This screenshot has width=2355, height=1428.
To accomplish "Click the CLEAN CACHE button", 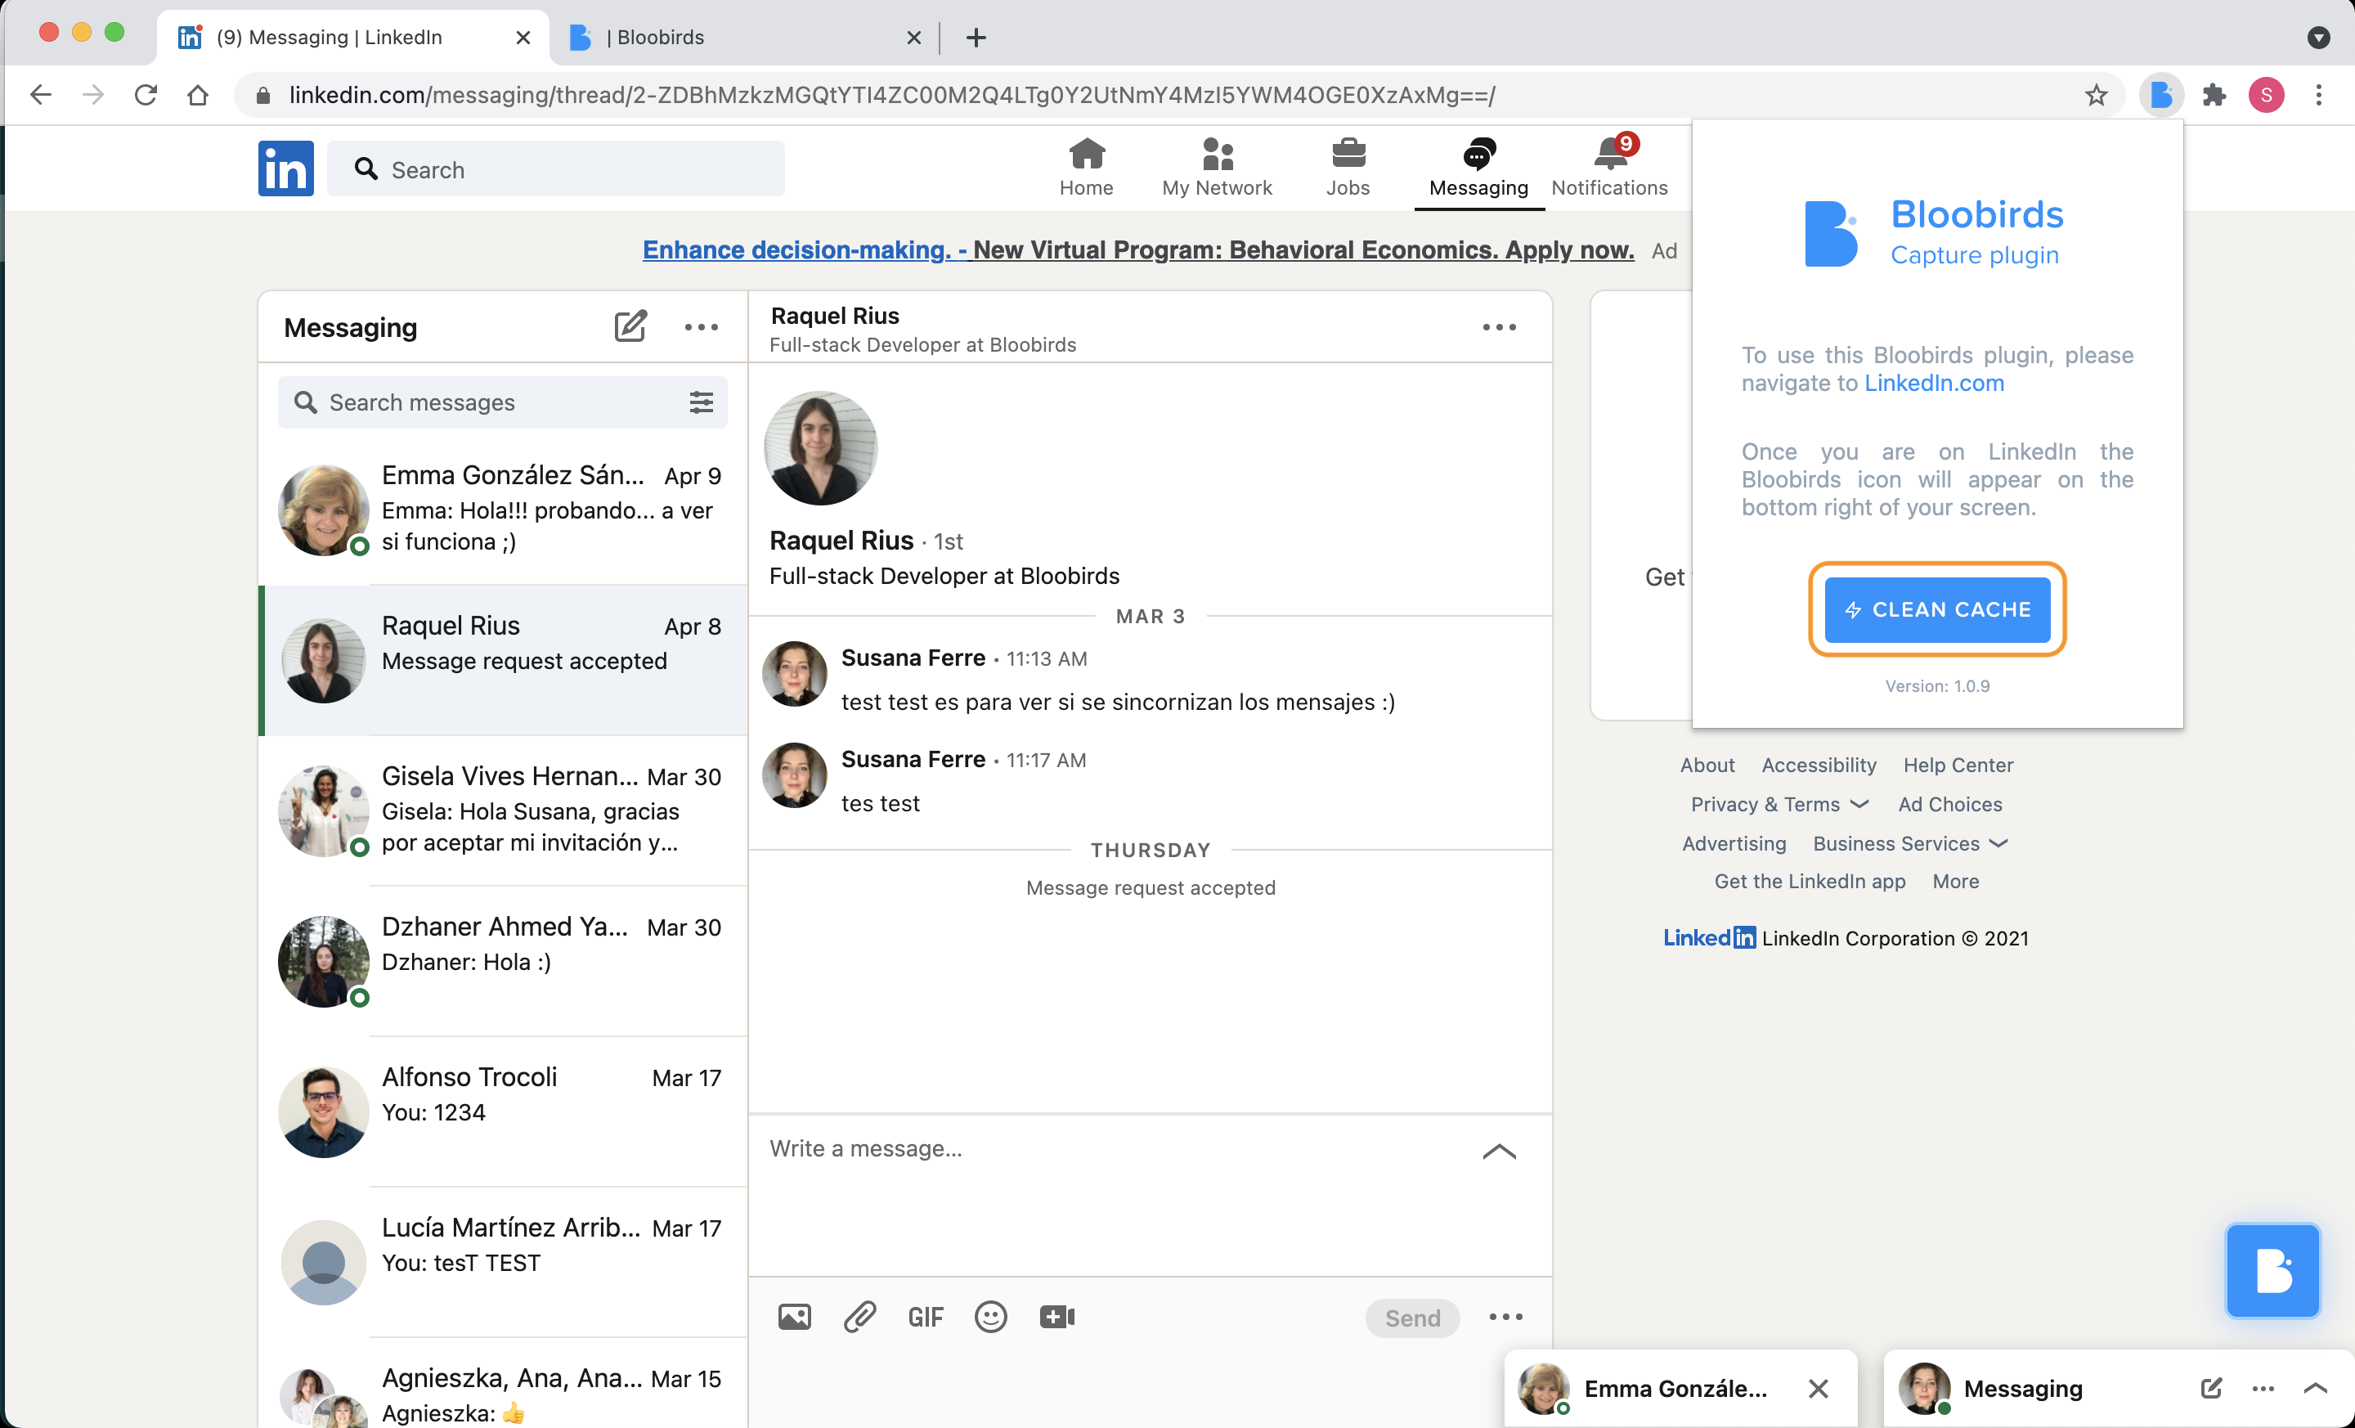I will coord(1936,610).
